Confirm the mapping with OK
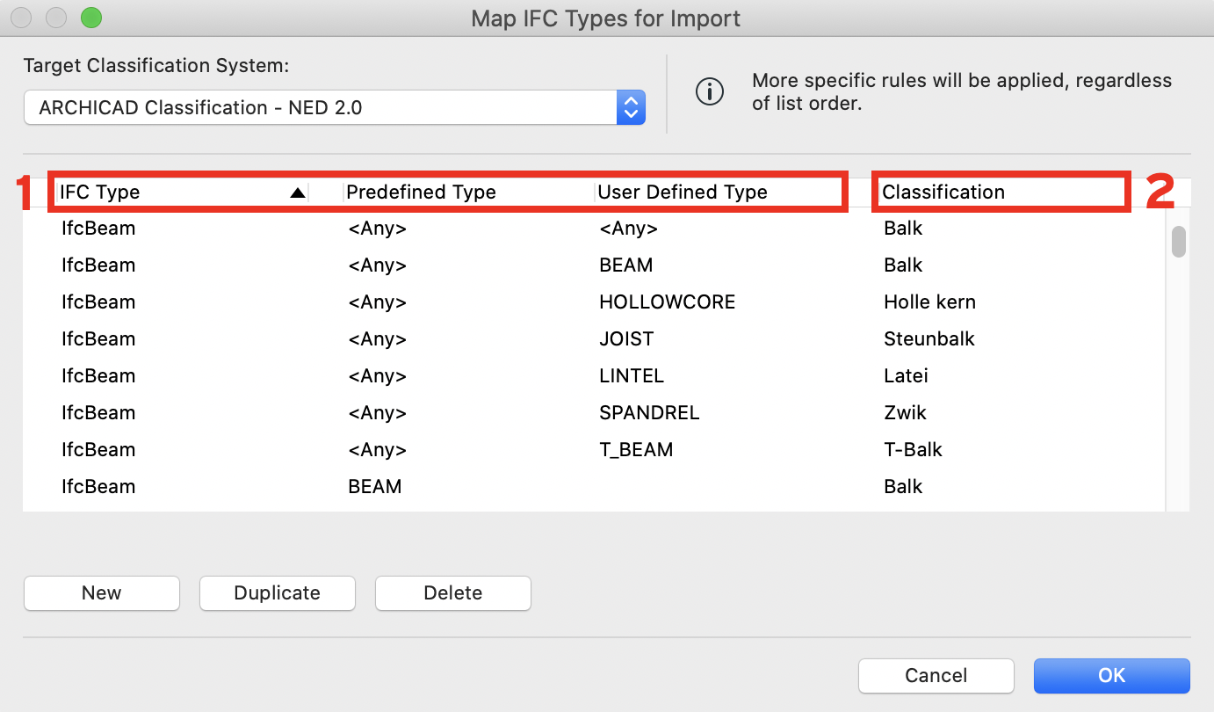The width and height of the screenshot is (1214, 712). click(1112, 676)
